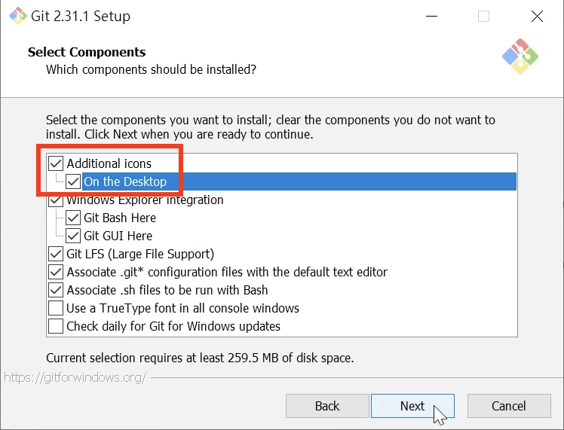
Task: Select the On the Desktop tree item label
Action: click(x=125, y=181)
